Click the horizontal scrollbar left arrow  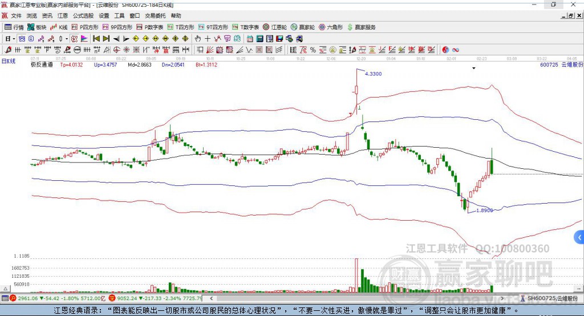point(211,298)
